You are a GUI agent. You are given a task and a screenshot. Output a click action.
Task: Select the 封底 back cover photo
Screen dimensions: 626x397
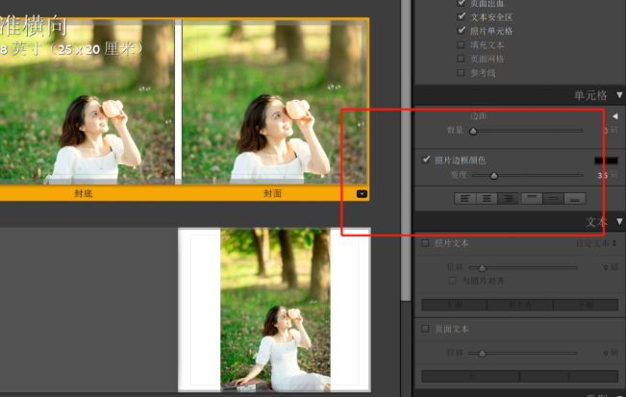pyautogui.click(x=88, y=102)
